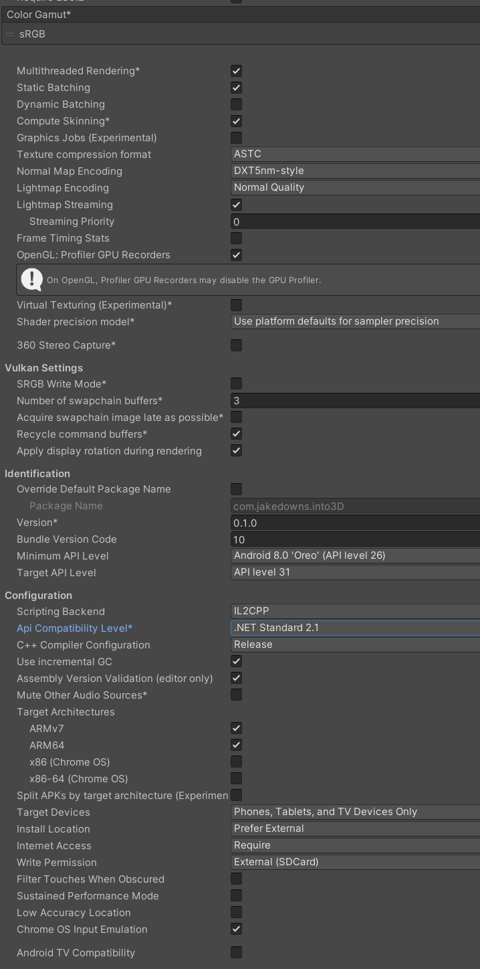Toggle Override Default Package Name

click(x=236, y=489)
